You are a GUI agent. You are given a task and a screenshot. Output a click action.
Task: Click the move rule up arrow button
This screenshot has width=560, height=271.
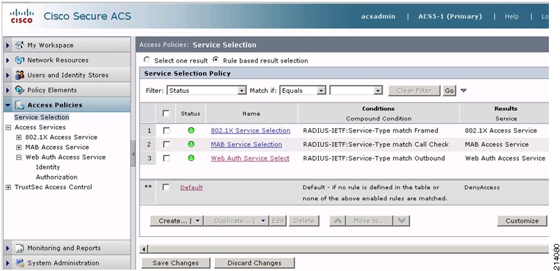coord(337,221)
